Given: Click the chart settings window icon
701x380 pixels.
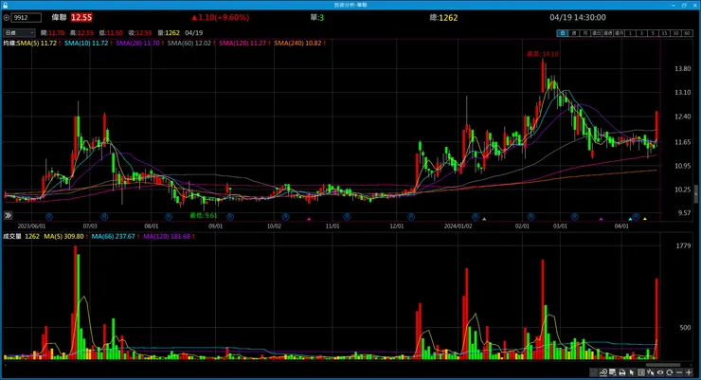Looking at the screenshot, I should (x=613, y=372).
